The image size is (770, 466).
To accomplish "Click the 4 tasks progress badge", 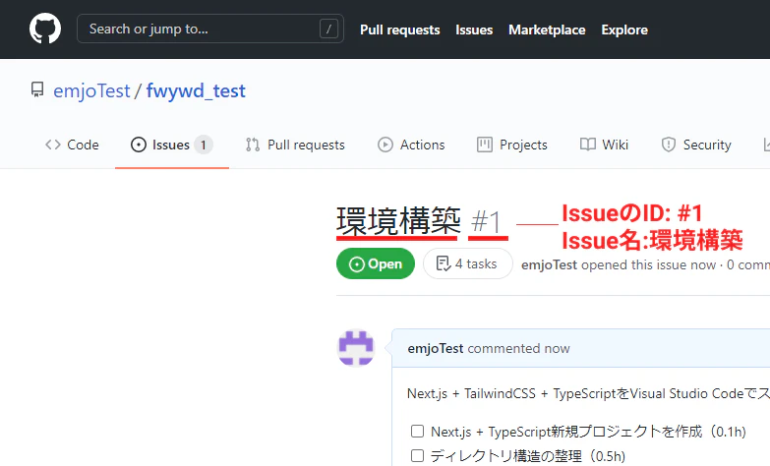I will point(468,263).
